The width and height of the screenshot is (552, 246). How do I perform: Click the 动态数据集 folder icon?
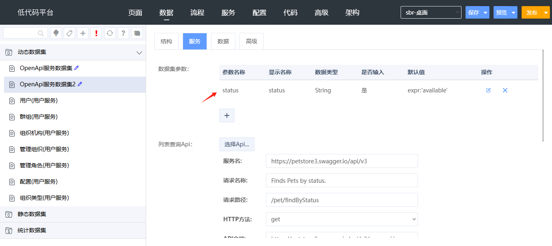(9, 52)
